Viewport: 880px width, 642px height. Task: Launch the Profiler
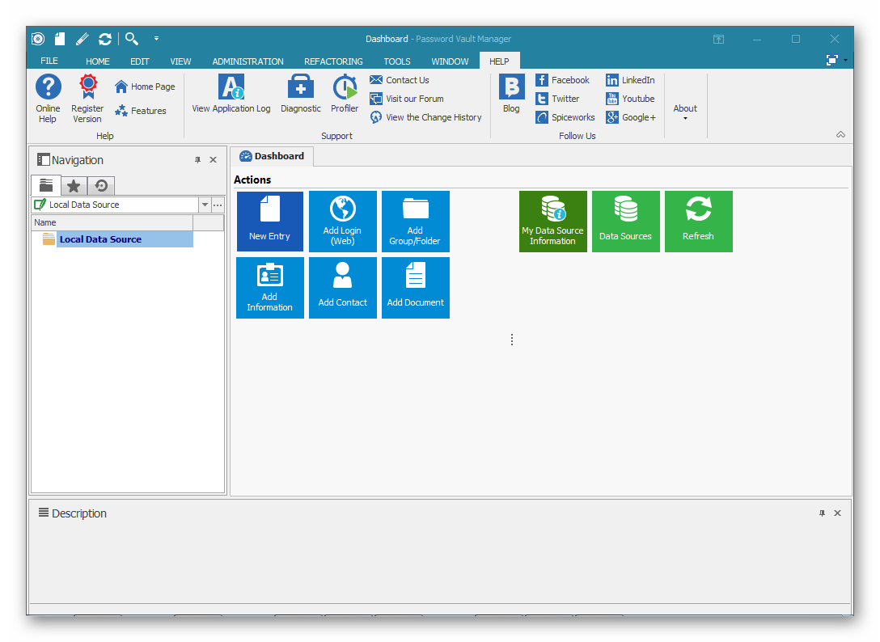point(345,95)
